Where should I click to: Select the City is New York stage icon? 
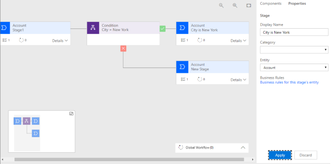(182, 28)
